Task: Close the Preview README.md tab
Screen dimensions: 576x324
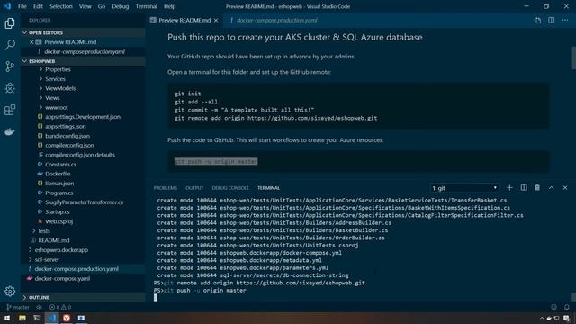Action: pos(216,20)
